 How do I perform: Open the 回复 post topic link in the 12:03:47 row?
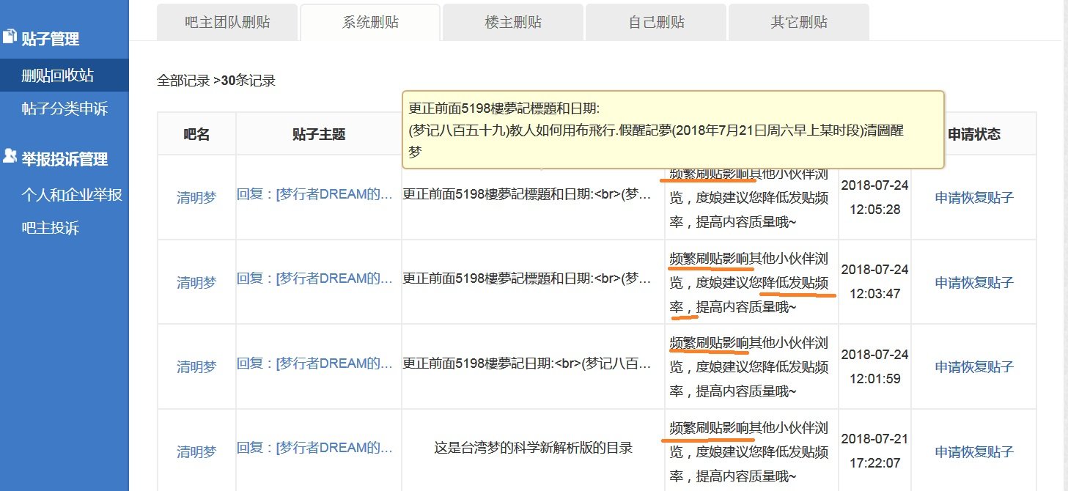click(x=314, y=278)
